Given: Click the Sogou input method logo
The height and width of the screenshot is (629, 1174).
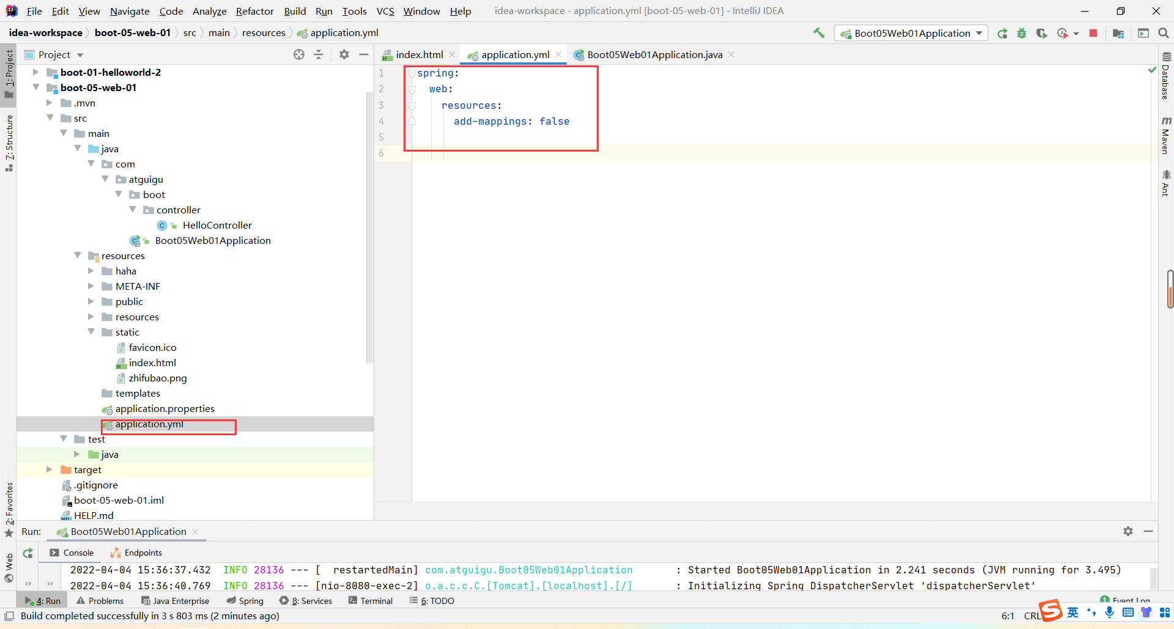Looking at the screenshot, I should pos(1051,610).
